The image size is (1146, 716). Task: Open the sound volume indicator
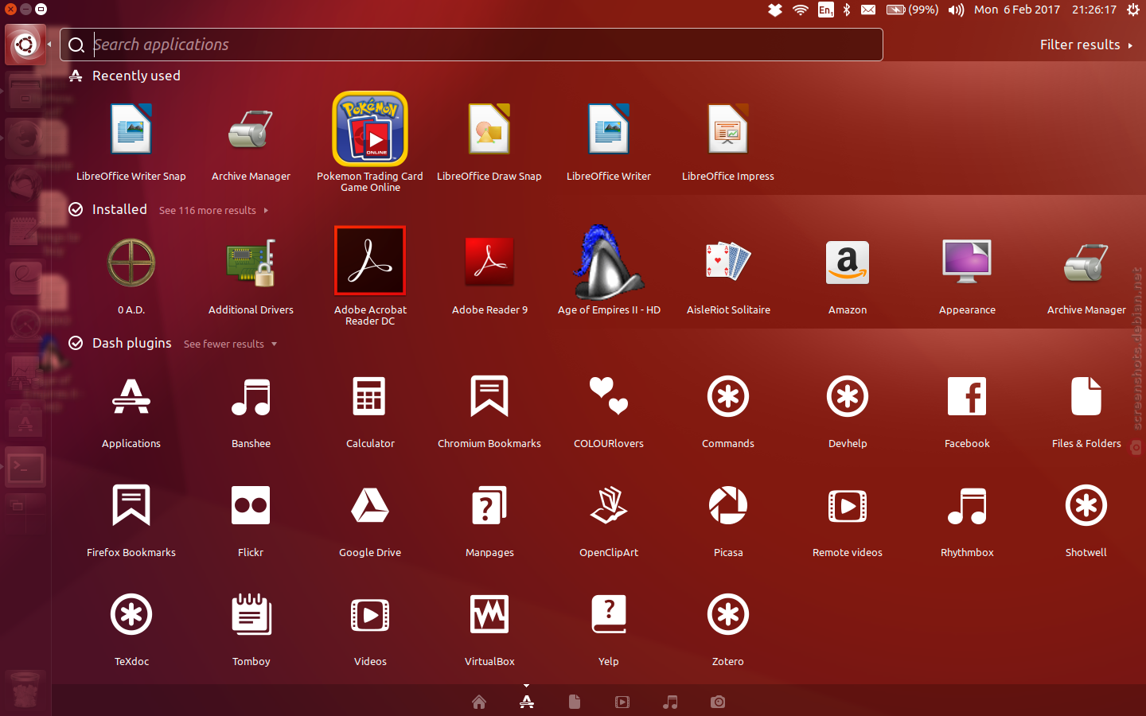click(x=956, y=10)
